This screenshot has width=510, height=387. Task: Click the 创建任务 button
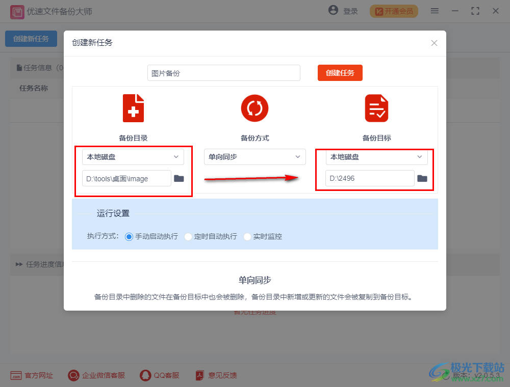pyautogui.click(x=340, y=73)
